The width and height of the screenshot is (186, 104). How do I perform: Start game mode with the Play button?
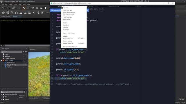coord(46,8)
